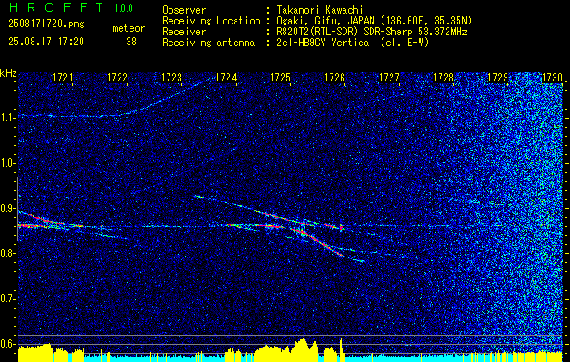Click the version number 1.0.0
Image resolution: width=570 pixels, height=362 pixels.
pos(123,8)
